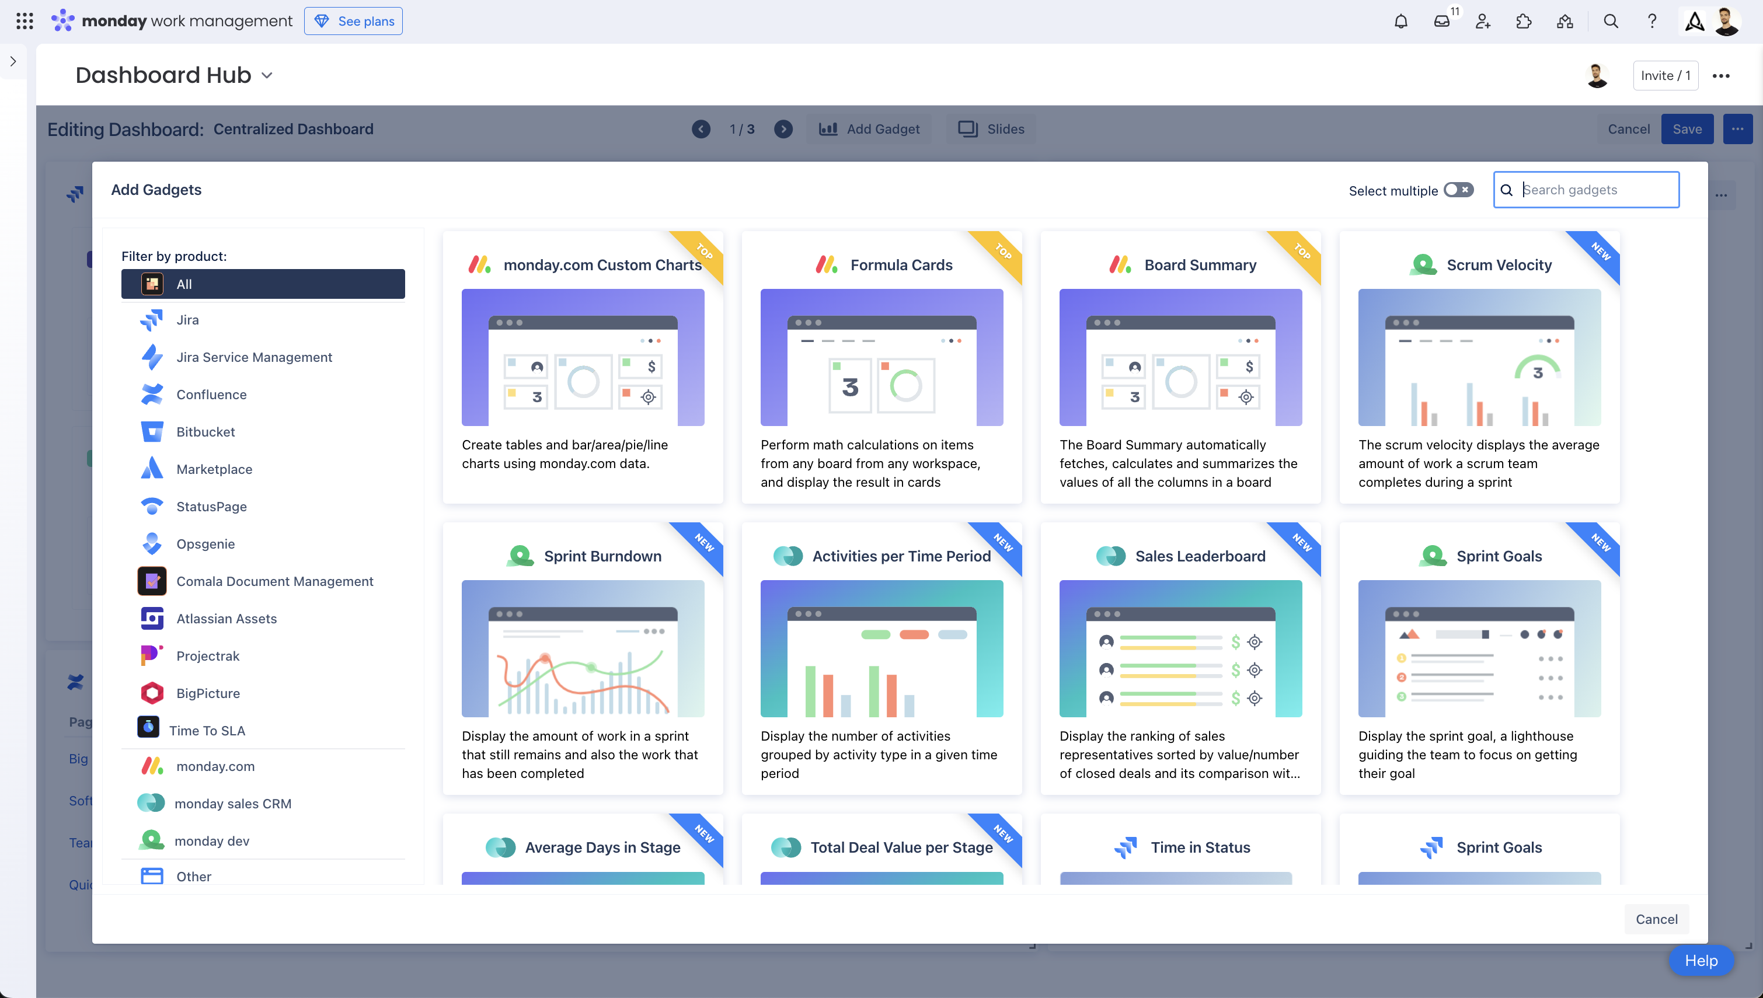Filter gadgets by Confluence

coord(263,395)
